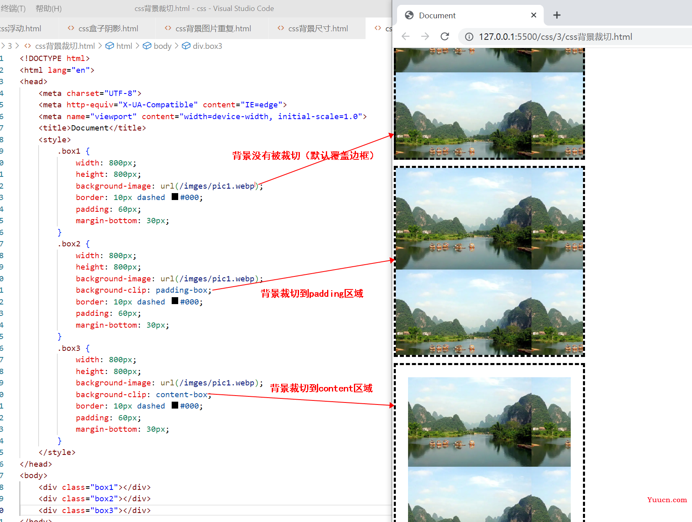Click the breadcrumb folder 3 segment
The image size is (692, 522).
pos(10,46)
